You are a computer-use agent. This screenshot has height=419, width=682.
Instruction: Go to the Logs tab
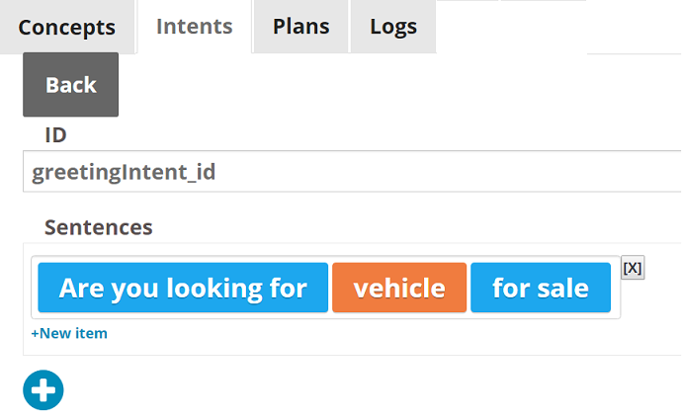click(393, 27)
